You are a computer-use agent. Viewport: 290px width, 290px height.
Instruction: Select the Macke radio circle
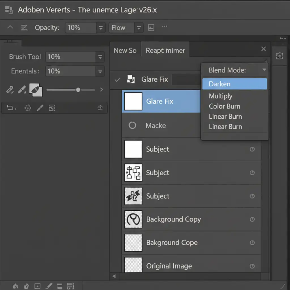(132, 125)
